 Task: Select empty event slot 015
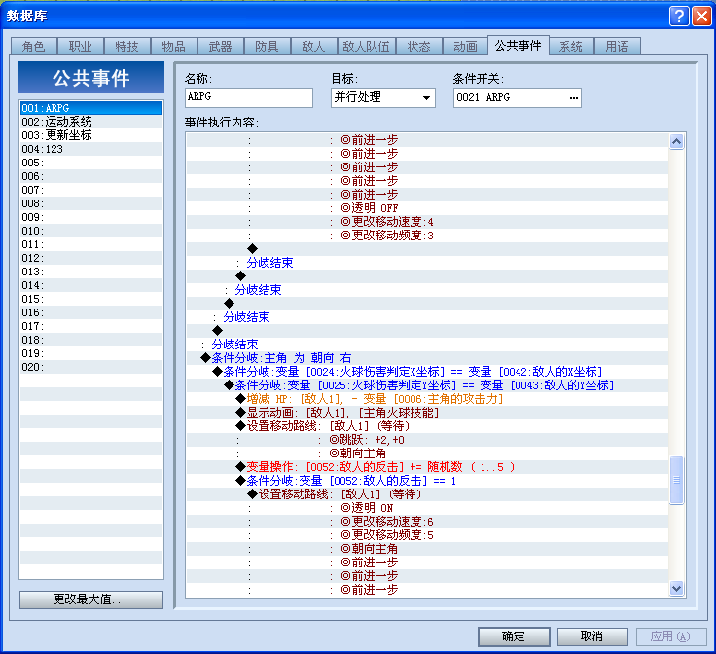pyautogui.click(x=91, y=299)
